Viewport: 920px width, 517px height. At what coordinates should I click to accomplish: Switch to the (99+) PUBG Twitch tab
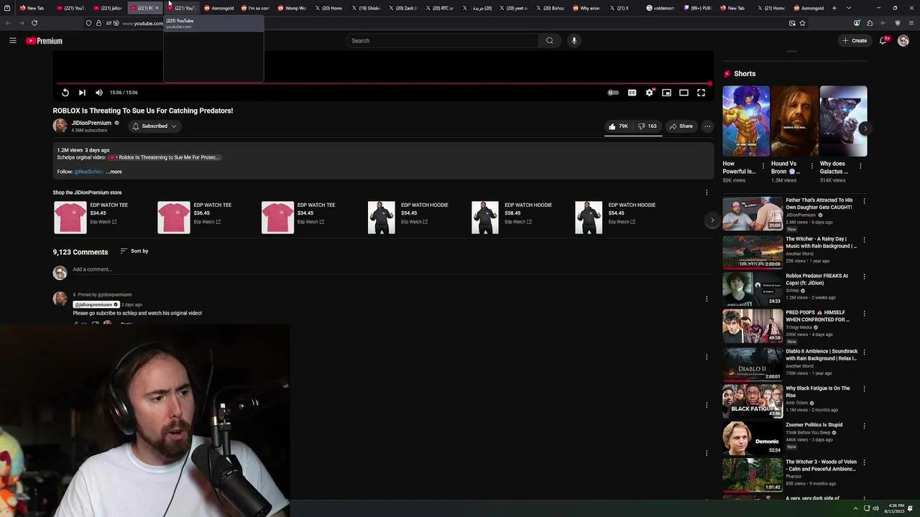(x=697, y=8)
